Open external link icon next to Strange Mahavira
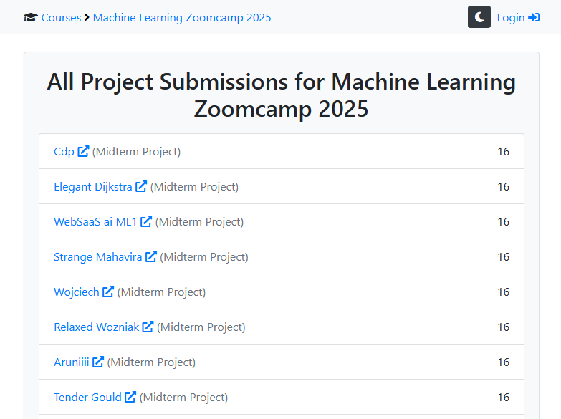Image resolution: width=561 pixels, height=419 pixels. (151, 256)
